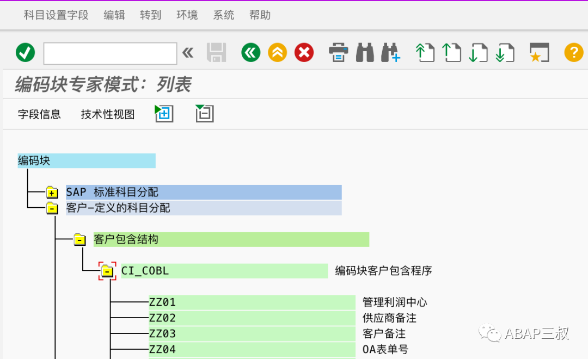Open the 编辑 menu
Image resolution: width=588 pixels, height=359 pixels.
tap(114, 15)
